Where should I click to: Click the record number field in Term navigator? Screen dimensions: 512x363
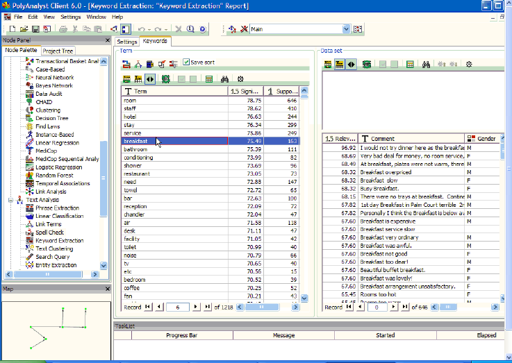pos(178,306)
